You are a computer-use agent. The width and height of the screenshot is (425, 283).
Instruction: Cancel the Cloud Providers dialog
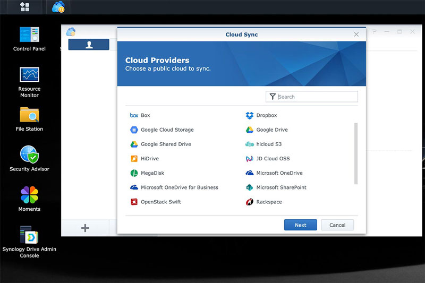[337, 225]
